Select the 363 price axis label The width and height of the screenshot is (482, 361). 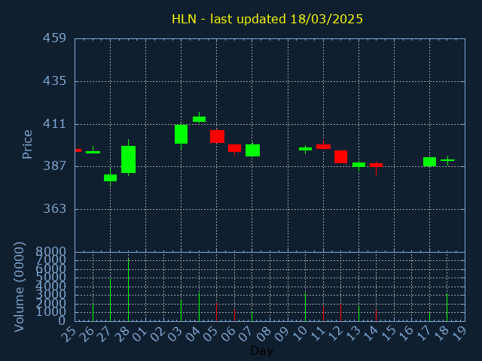pyautogui.click(x=54, y=209)
